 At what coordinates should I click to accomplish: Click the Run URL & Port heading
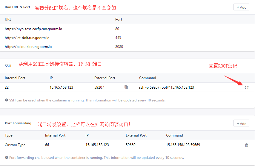17,7
